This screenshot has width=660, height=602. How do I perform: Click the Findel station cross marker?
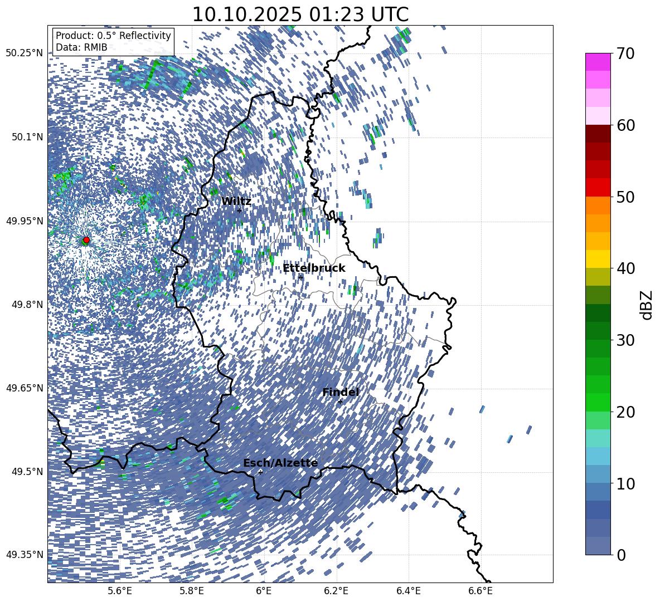point(340,402)
